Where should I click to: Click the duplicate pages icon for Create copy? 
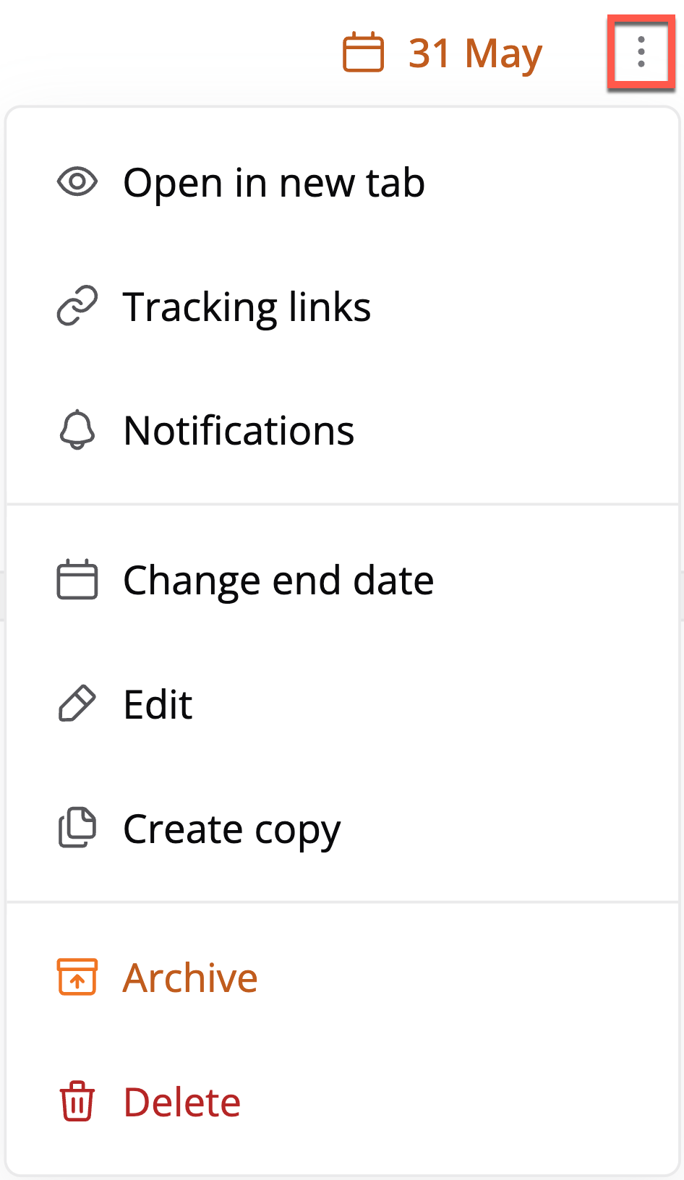[x=77, y=827]
